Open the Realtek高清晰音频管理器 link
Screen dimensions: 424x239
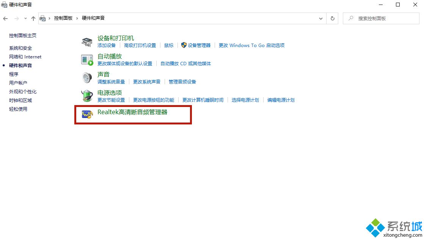tap(132, 112)
